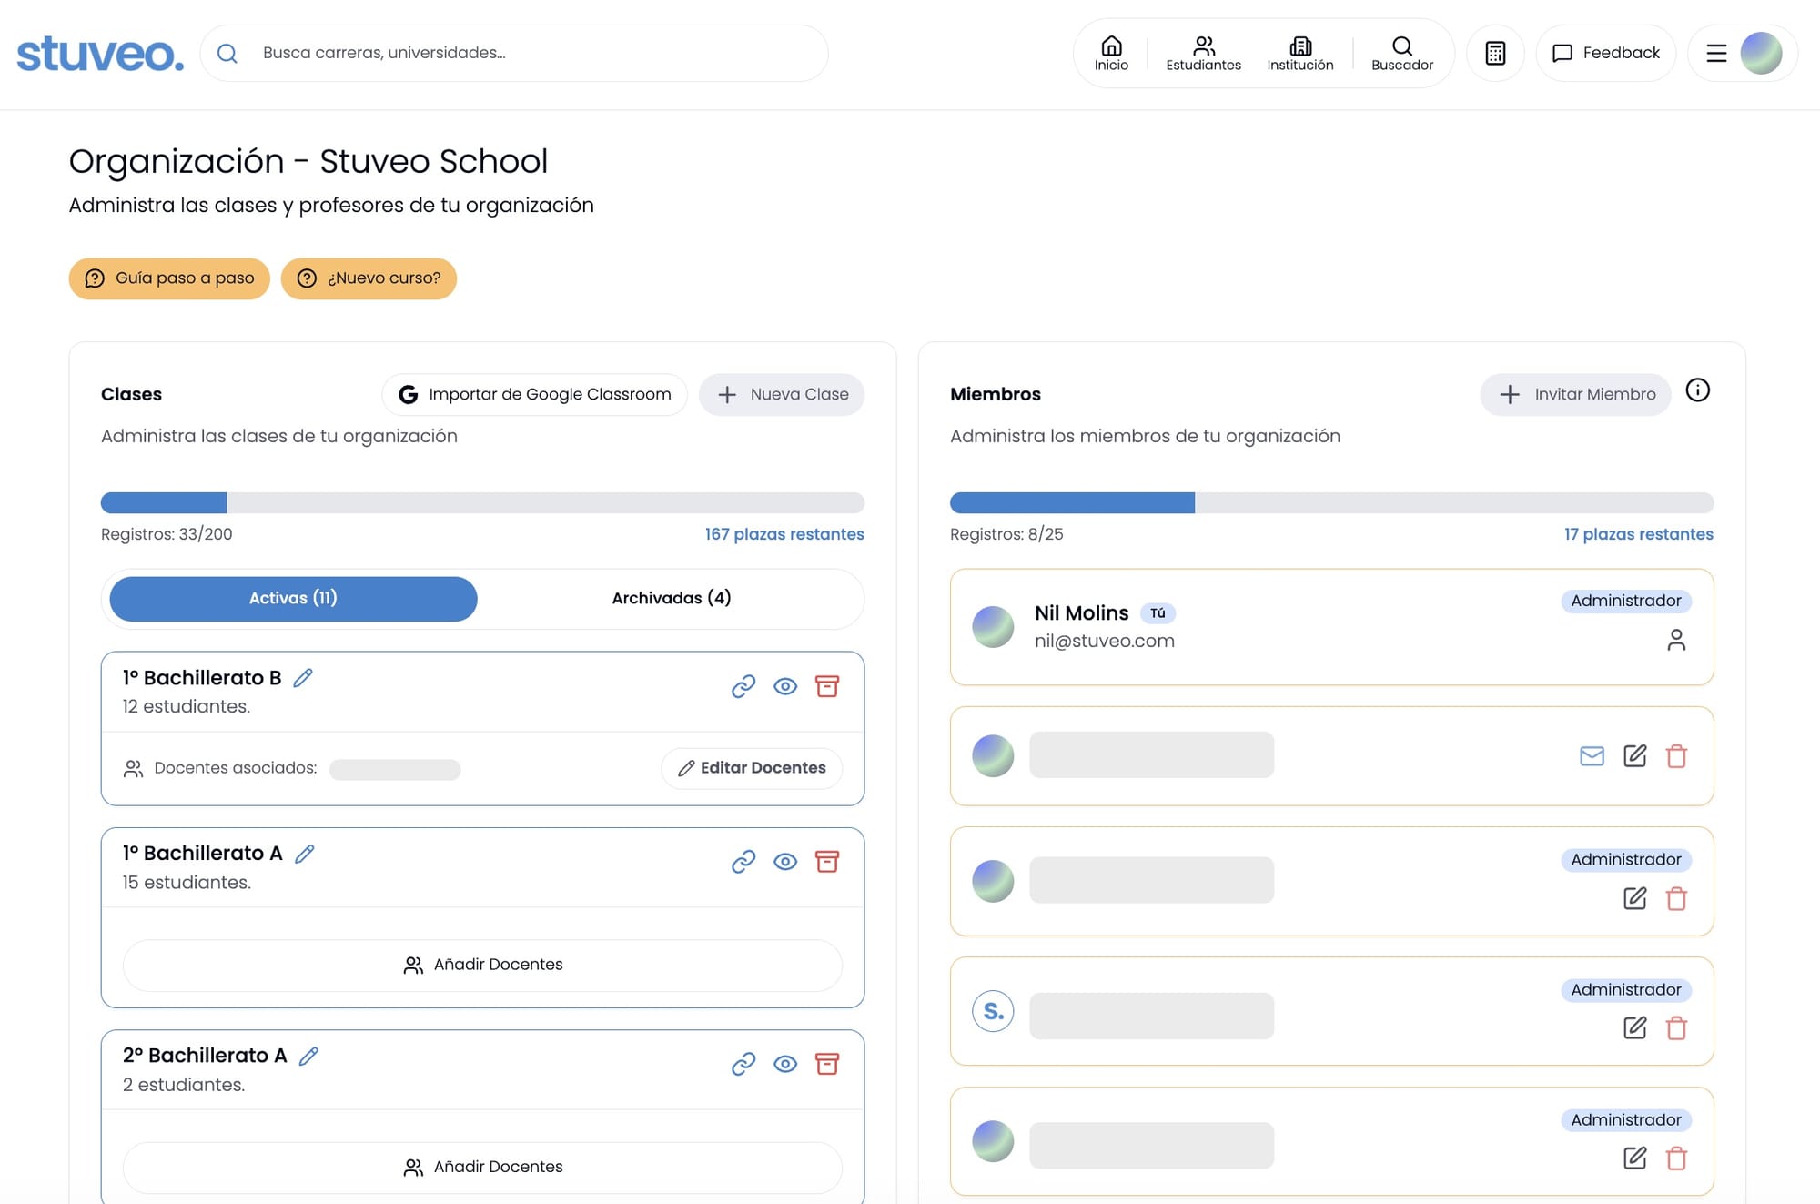Viewport: 1820px width, 1204px height.
Task: Toggle visibility of 1º Bachillerato B
Action: (x=785, y=686)
